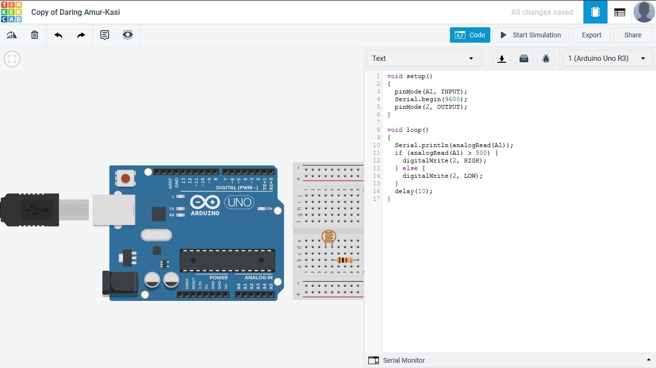Image resolution: width=656 pixels, height=368 pixels.
Task: Select the resistor on the breadboard
Action: click(x=345, y=260)
